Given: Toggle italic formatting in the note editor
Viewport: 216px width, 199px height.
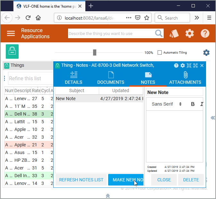Looking at the screenshot, I should [x=202, y=104].
